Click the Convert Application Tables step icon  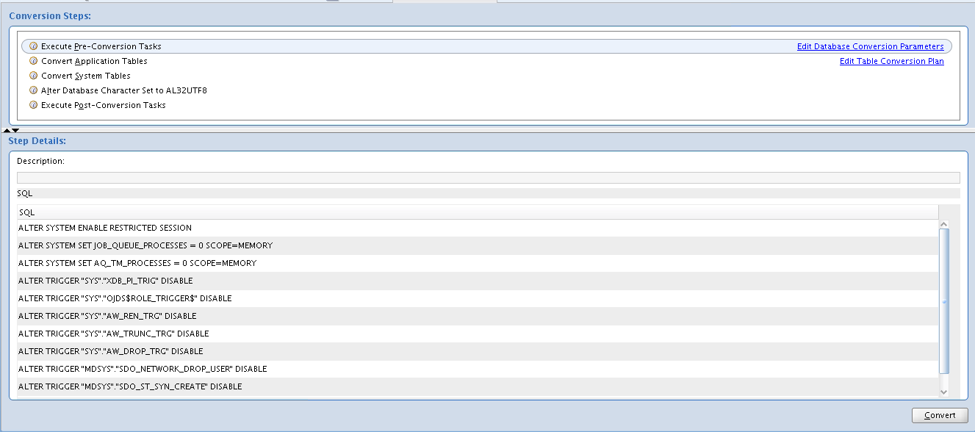34,61
